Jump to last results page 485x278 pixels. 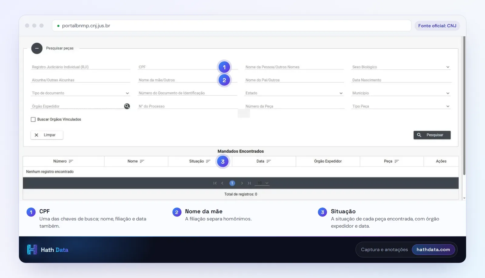249,183
